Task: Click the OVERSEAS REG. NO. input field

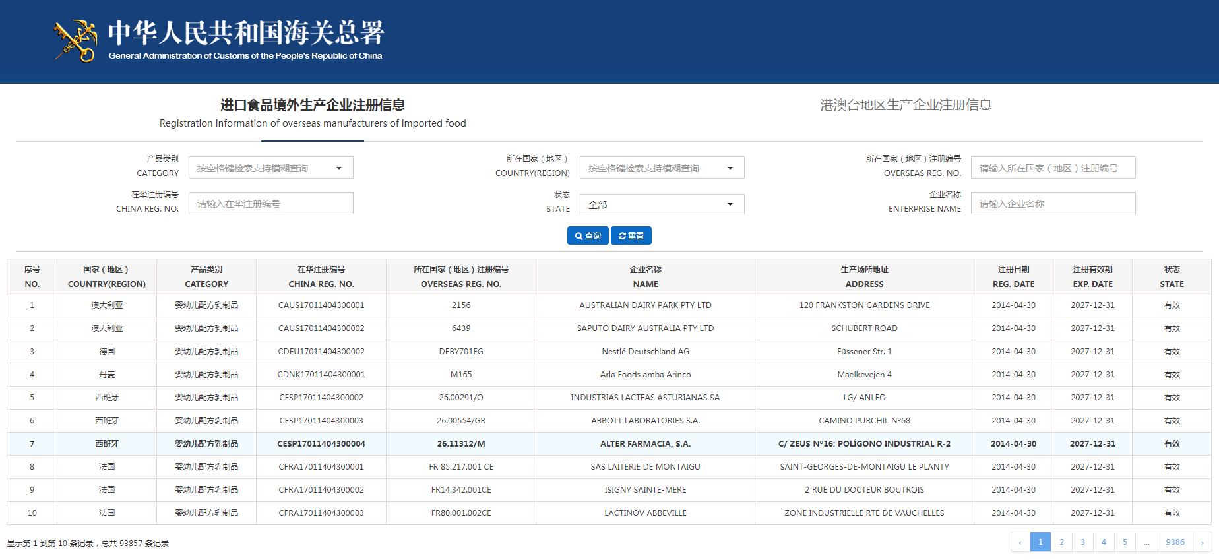Action: click(1053, 168)
